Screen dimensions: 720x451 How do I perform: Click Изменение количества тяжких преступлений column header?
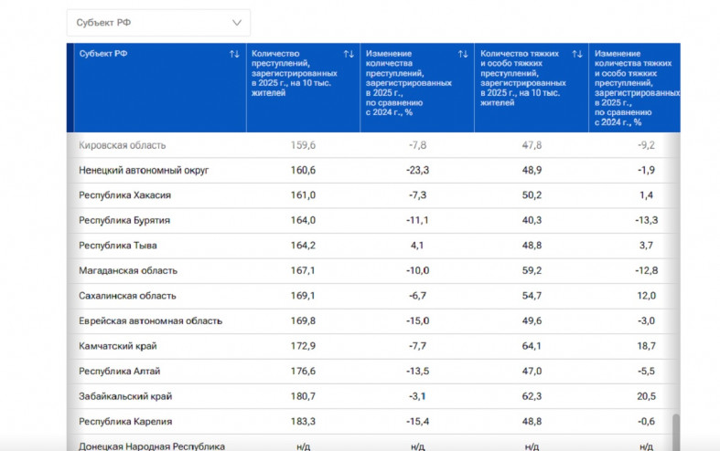coord(637,88)
